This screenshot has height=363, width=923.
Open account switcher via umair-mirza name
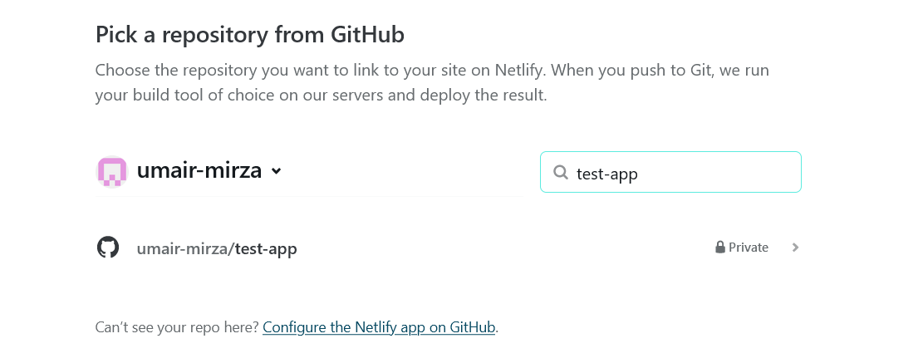[x=199, y=170]
